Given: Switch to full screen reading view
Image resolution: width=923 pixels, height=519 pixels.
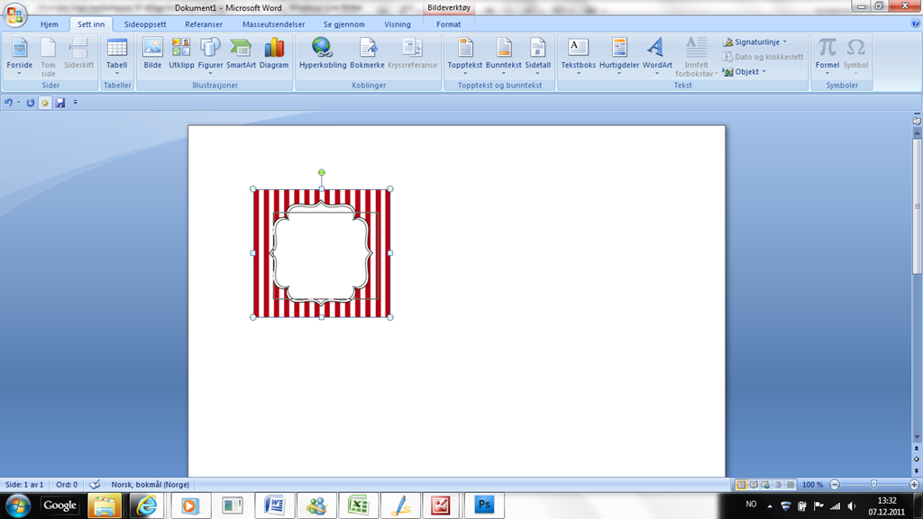Looking at the screenshot, I should coord(754,485).
